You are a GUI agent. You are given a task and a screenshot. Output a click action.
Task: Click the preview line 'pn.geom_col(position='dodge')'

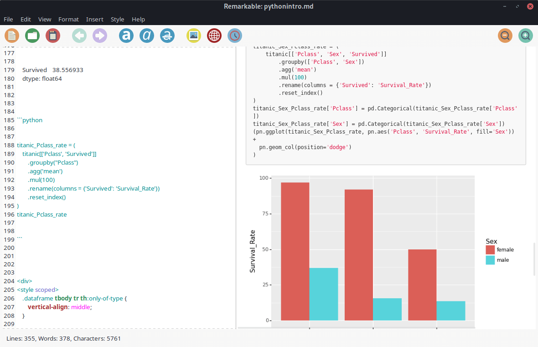click(305, 147)
